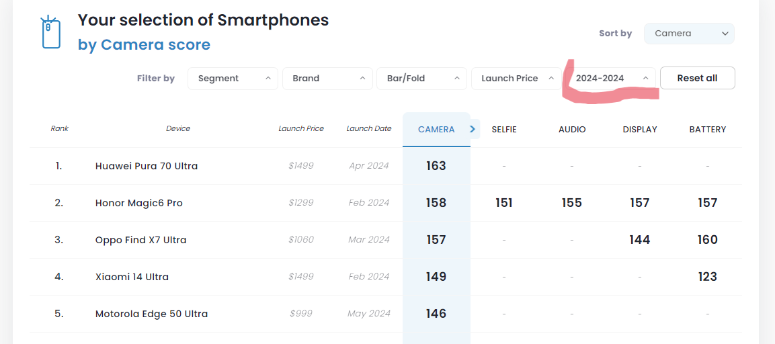Switch to the SELFIE column tab
Image resolution: width=775 pixels, height=344 pixels.
(504, 130)
